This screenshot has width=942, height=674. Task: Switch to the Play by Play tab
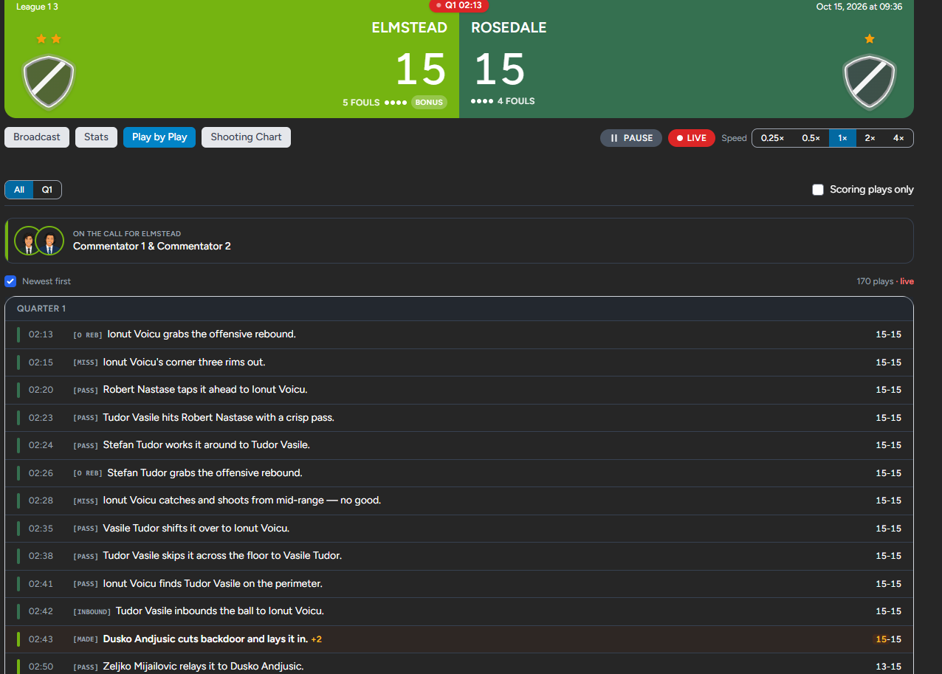coord(159,137)
